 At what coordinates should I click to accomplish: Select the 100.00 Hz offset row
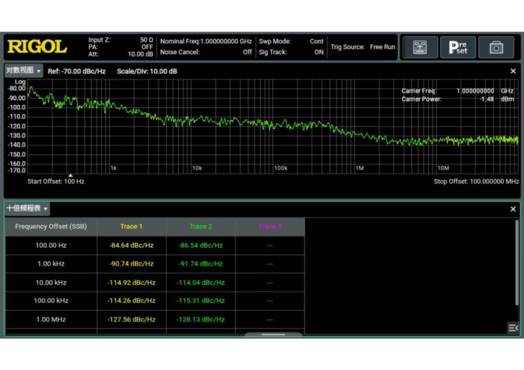pos(155,245)
